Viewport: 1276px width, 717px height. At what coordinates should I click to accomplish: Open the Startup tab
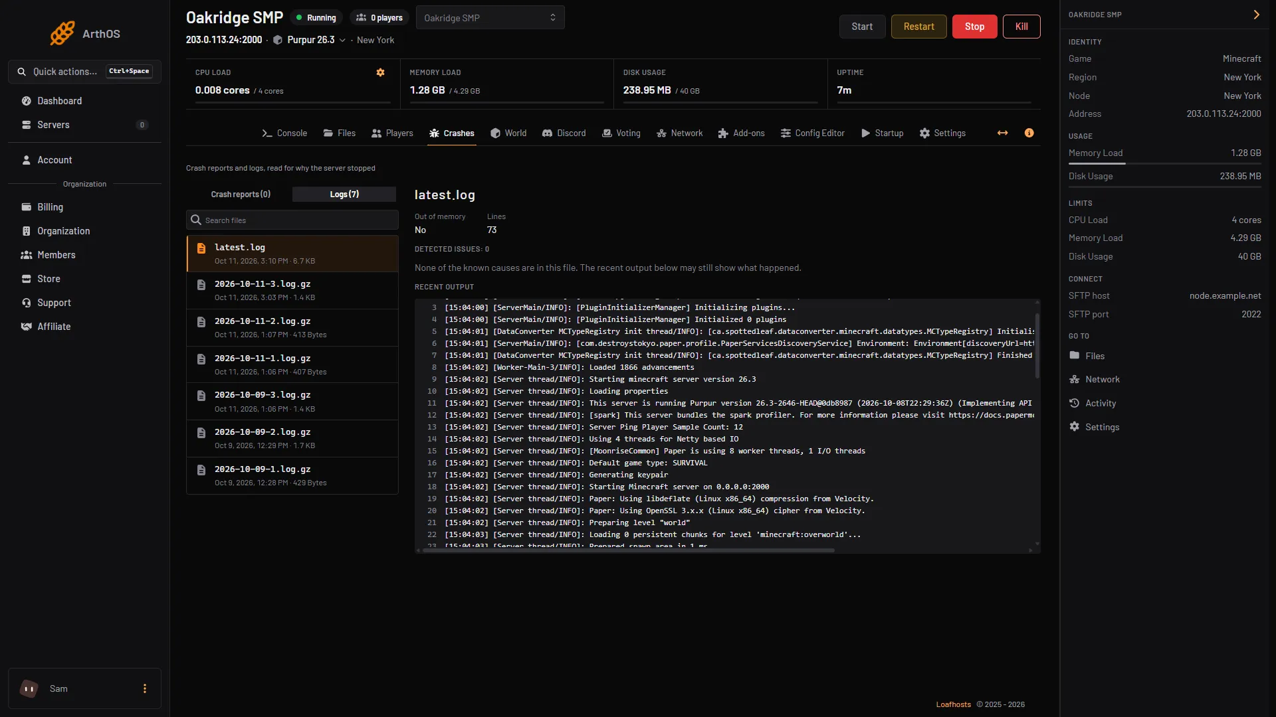click(x=882, y=133)
